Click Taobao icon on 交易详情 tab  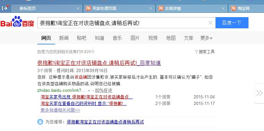(161, 8)
